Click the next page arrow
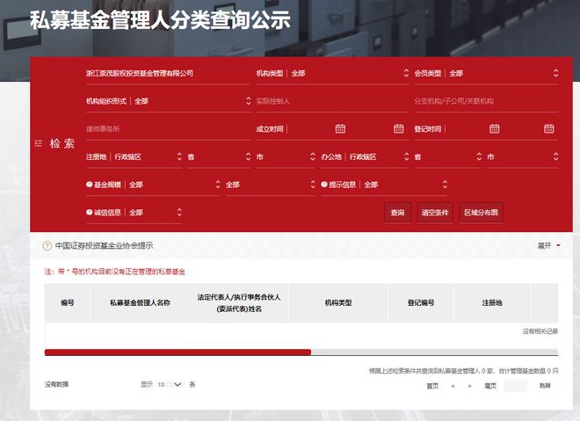The width and height of the screenshot is (580, 421). (469, 386)
